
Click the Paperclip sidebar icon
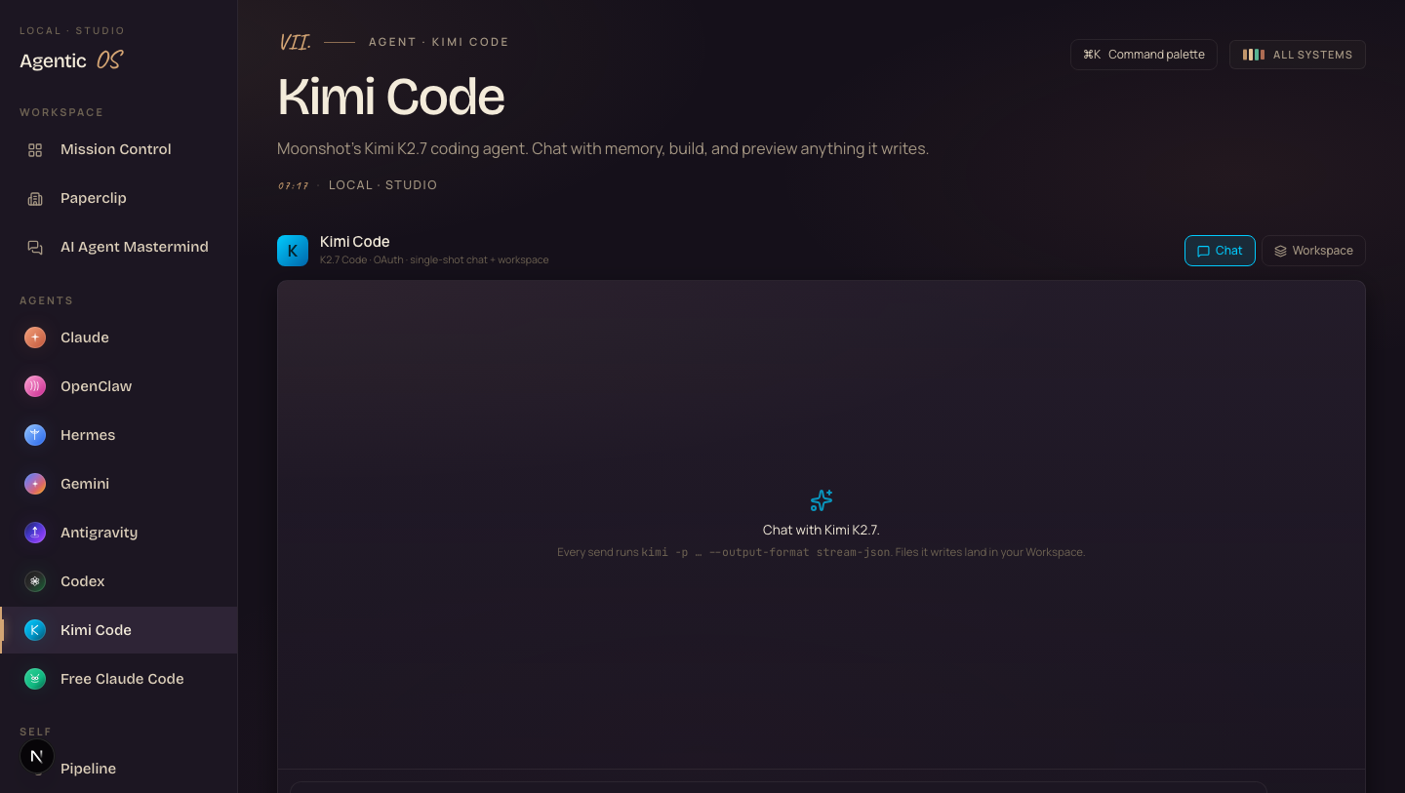(35, 198)
